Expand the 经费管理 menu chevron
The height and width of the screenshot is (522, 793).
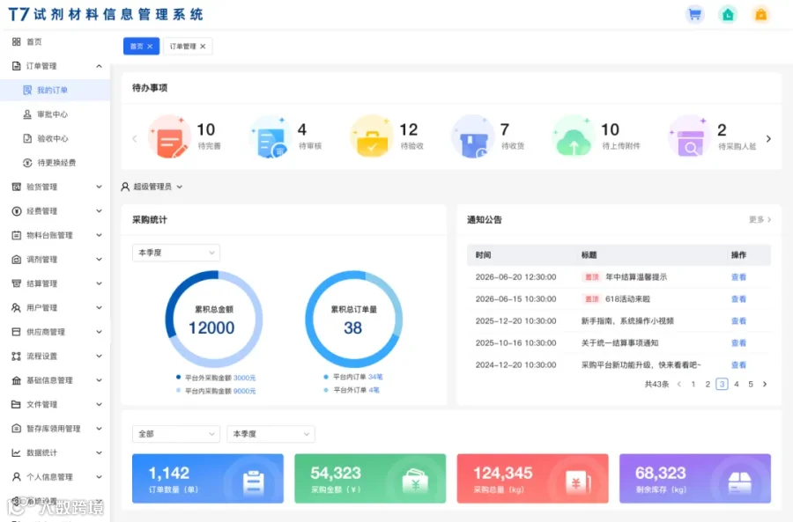pyautogui.click(x=99, y=211)
